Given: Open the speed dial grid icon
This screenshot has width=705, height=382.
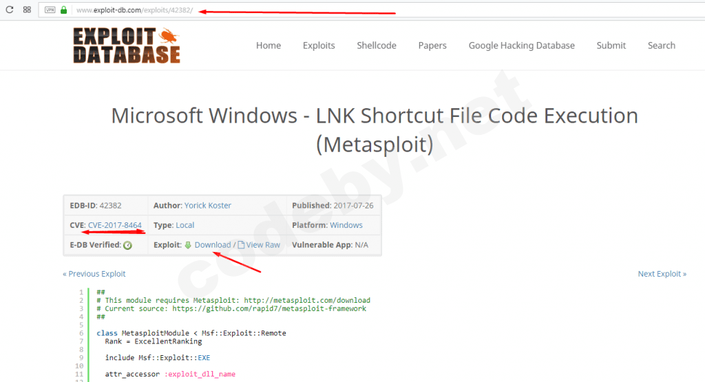Looking at the screenshot, I should [x=27, y=10].
